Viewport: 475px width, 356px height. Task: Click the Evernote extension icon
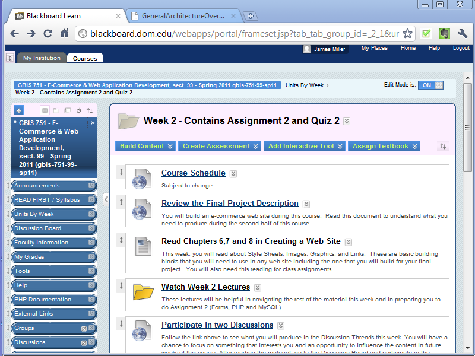[x=444, y=33]
